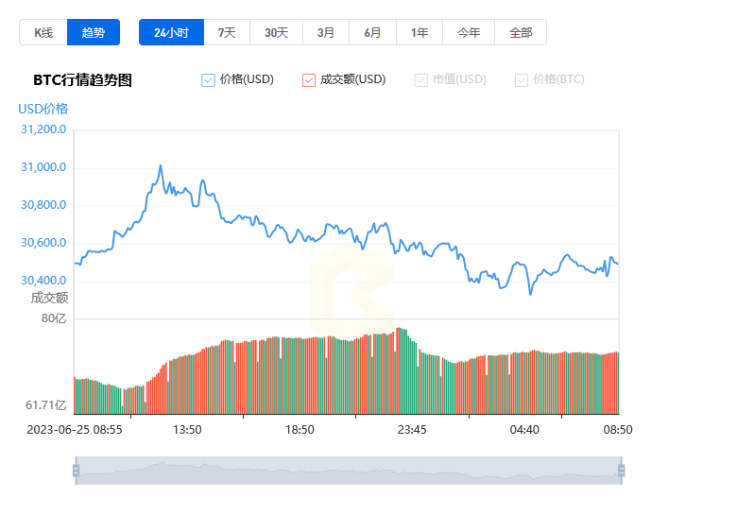Toggle the 成交额(USD) checkbox
Viewport: 737px width, 532px height.
coord(309,80)
